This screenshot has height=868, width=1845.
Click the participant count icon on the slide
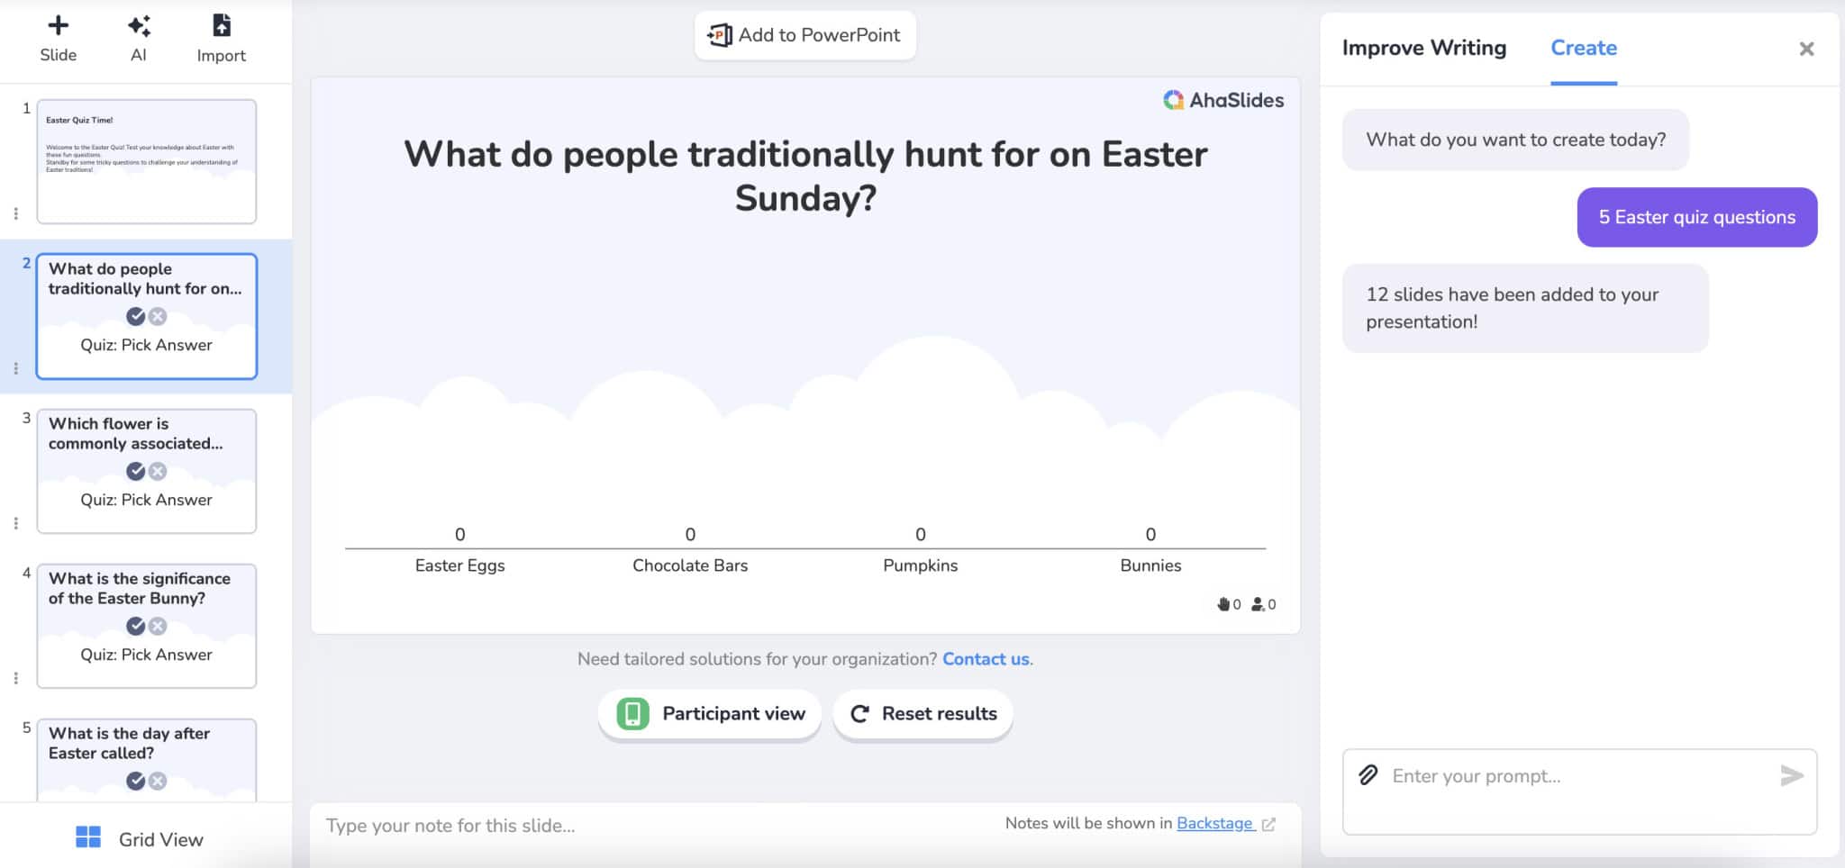point(1259,604)
